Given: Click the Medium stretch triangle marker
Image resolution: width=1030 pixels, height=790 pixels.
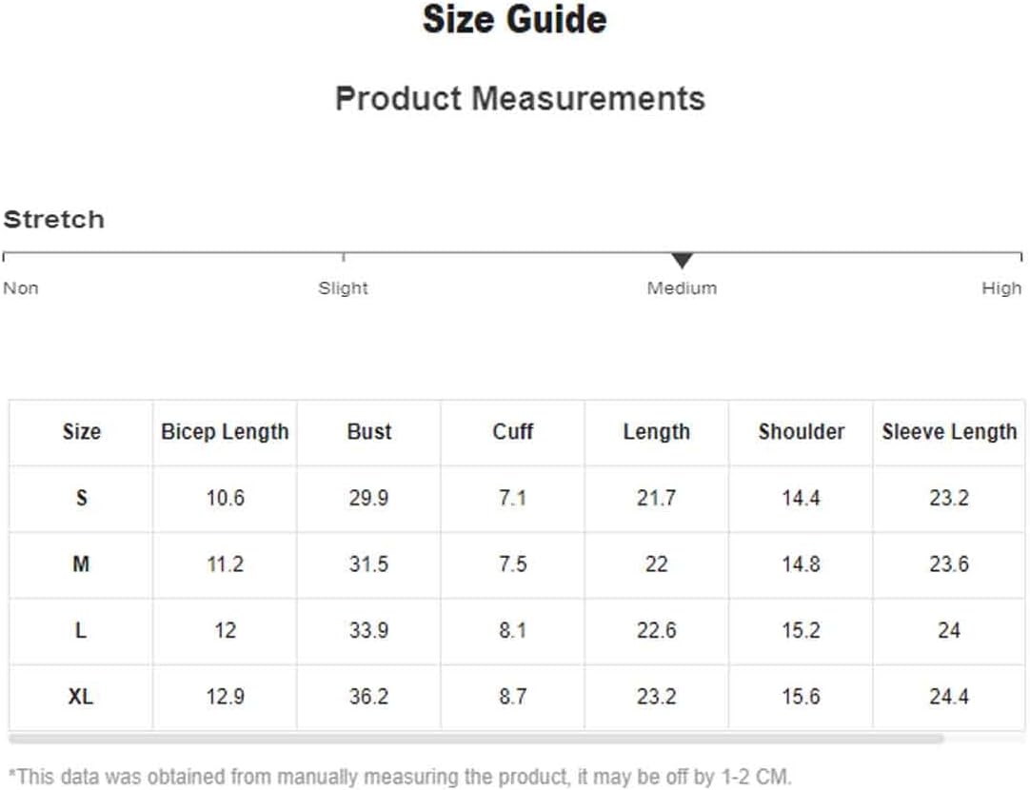Looking at the screenshot, I should 683,261.
